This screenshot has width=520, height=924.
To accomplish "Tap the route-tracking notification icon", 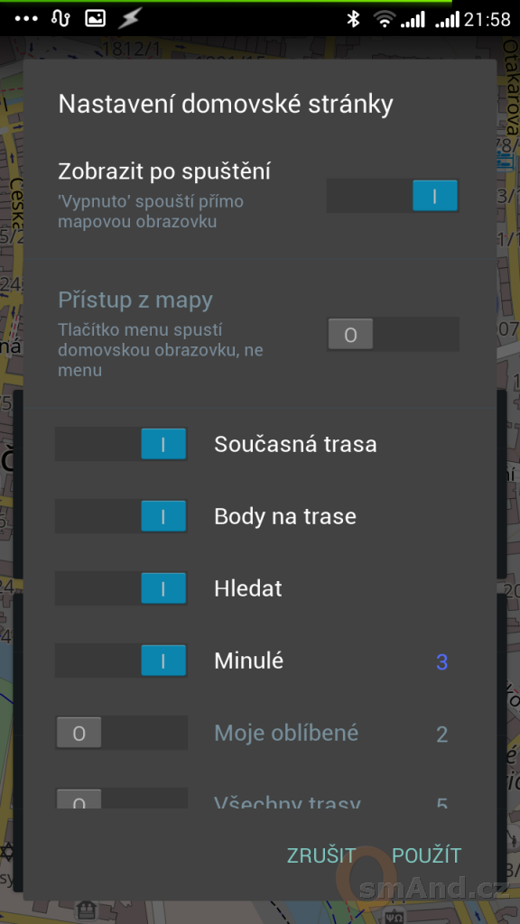I will click(x=60, y=19).
